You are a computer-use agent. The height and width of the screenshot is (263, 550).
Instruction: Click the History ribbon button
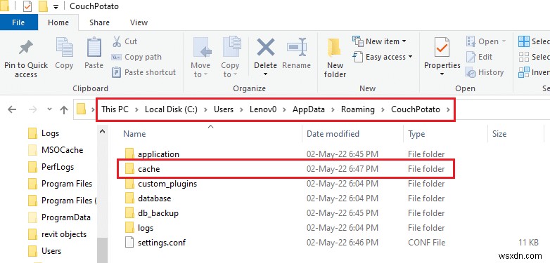[485, 72]
